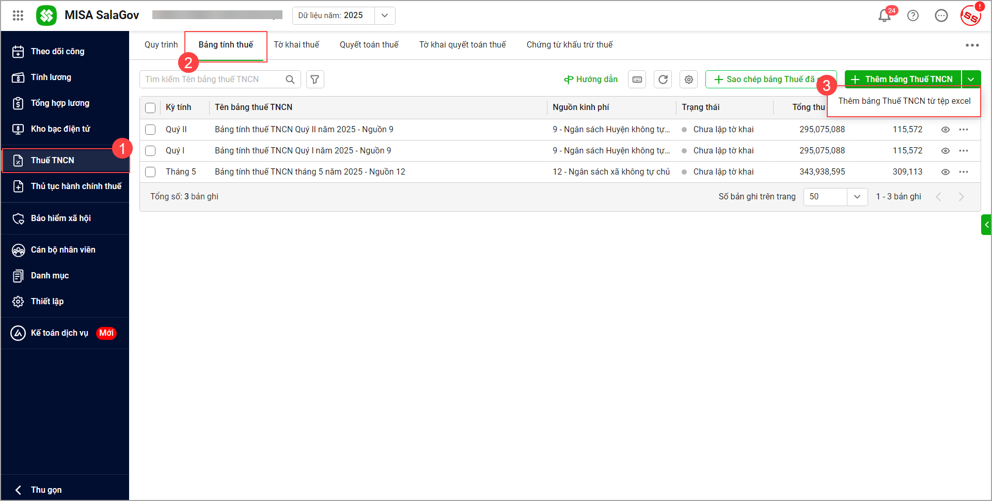This screenshot has height=501, width=992.
Task: Toggle the select-all header checkbox
Action: point(150,108)
